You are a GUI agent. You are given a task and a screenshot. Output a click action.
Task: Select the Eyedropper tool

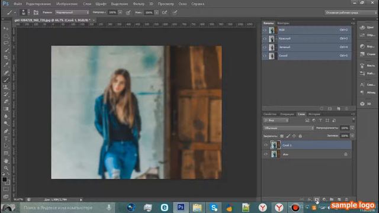[x=6, y=64]
